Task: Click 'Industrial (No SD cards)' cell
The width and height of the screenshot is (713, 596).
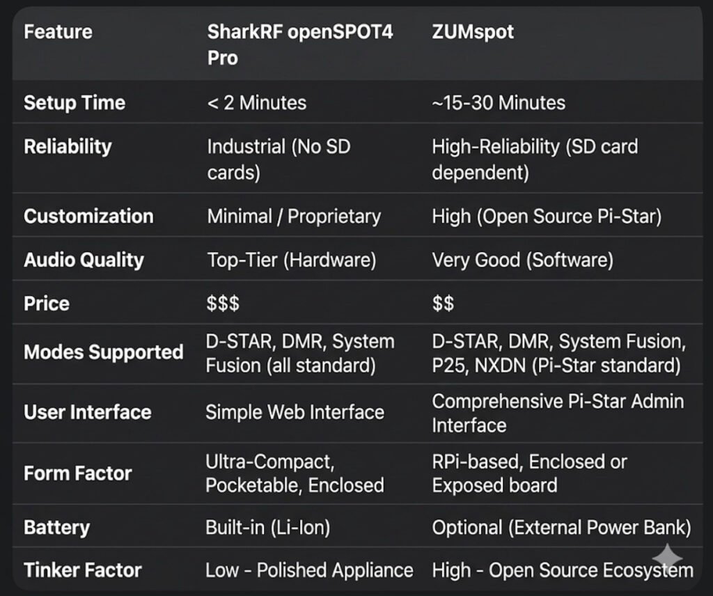Action: coord(279,159)
